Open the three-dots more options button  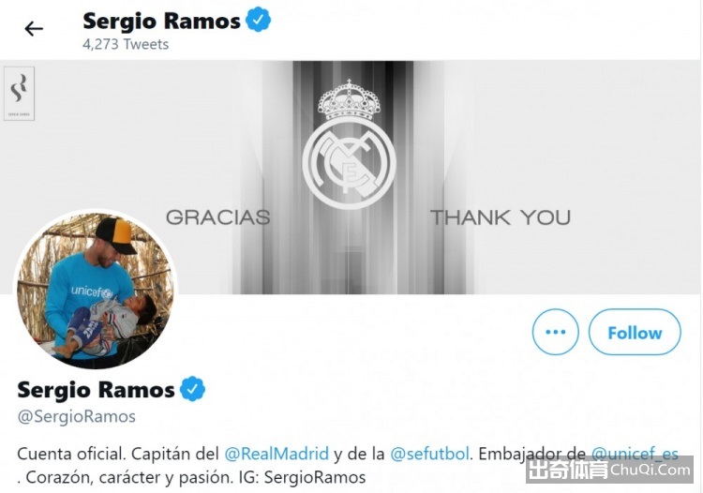[x=555, y=332]
